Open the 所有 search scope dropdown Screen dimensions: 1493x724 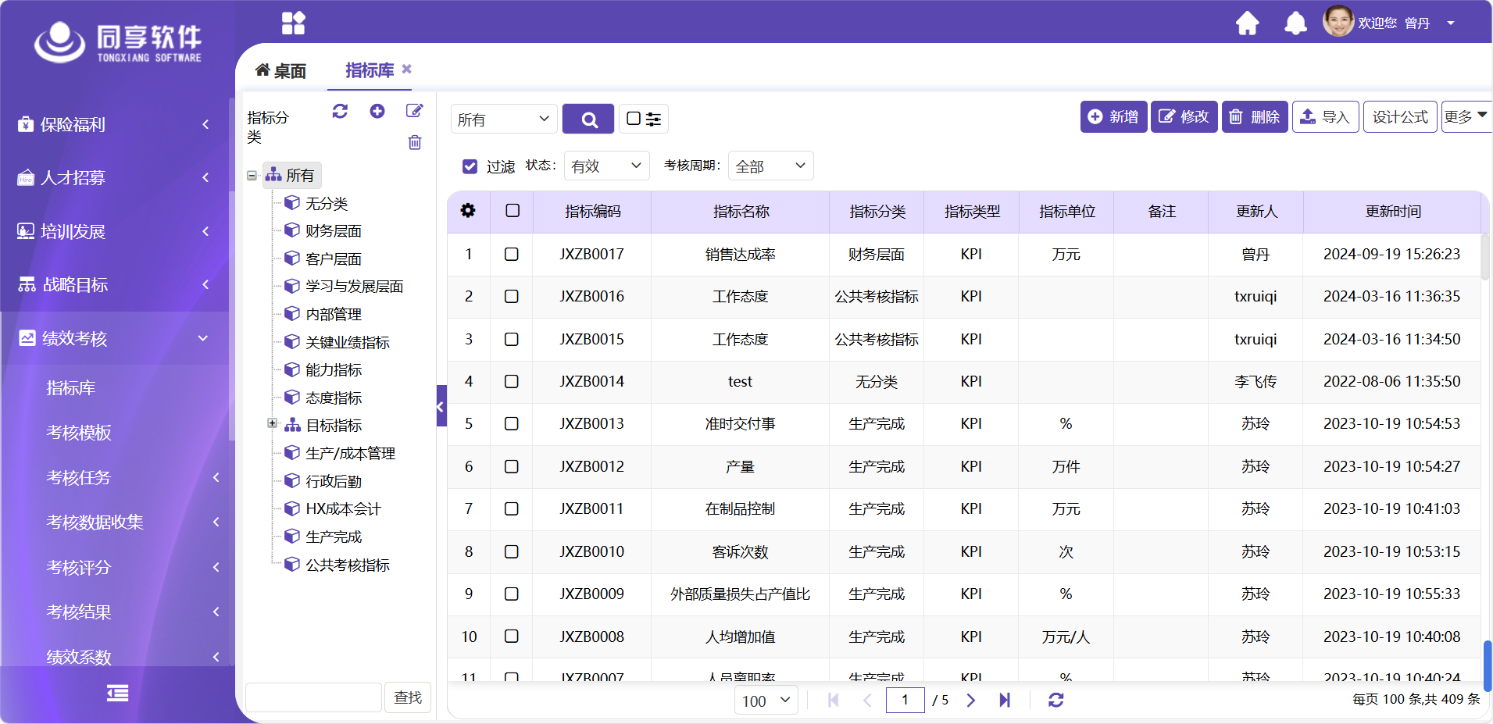click(504, 119)
